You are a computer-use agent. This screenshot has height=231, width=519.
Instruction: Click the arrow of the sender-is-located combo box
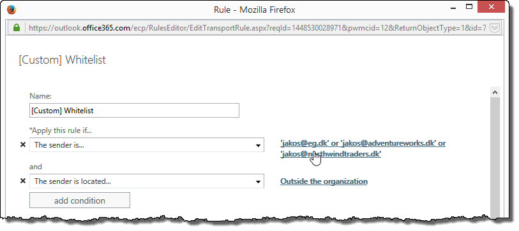tap(258, 181)
